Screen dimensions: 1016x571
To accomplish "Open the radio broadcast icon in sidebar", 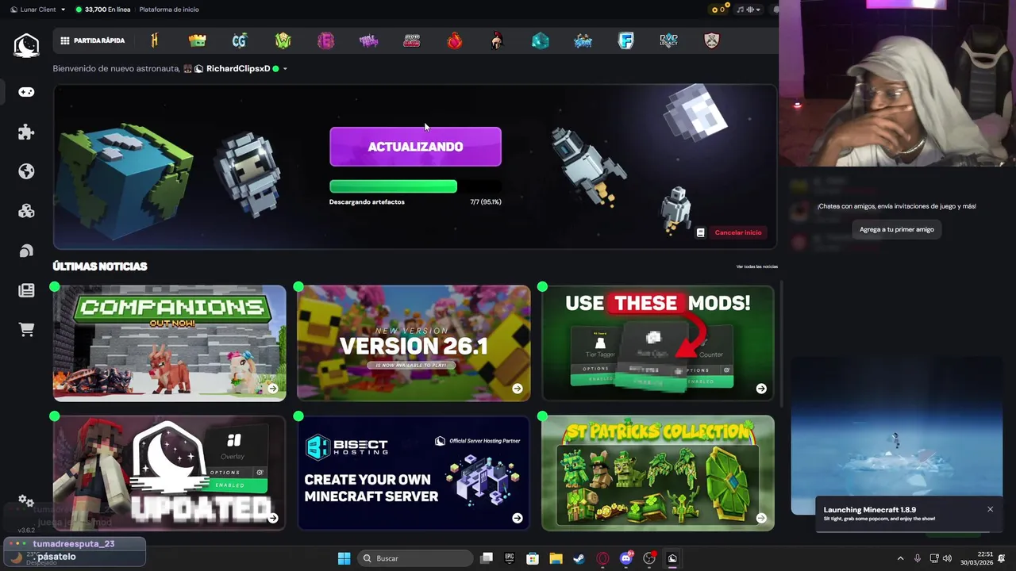I will click(26, 251).
